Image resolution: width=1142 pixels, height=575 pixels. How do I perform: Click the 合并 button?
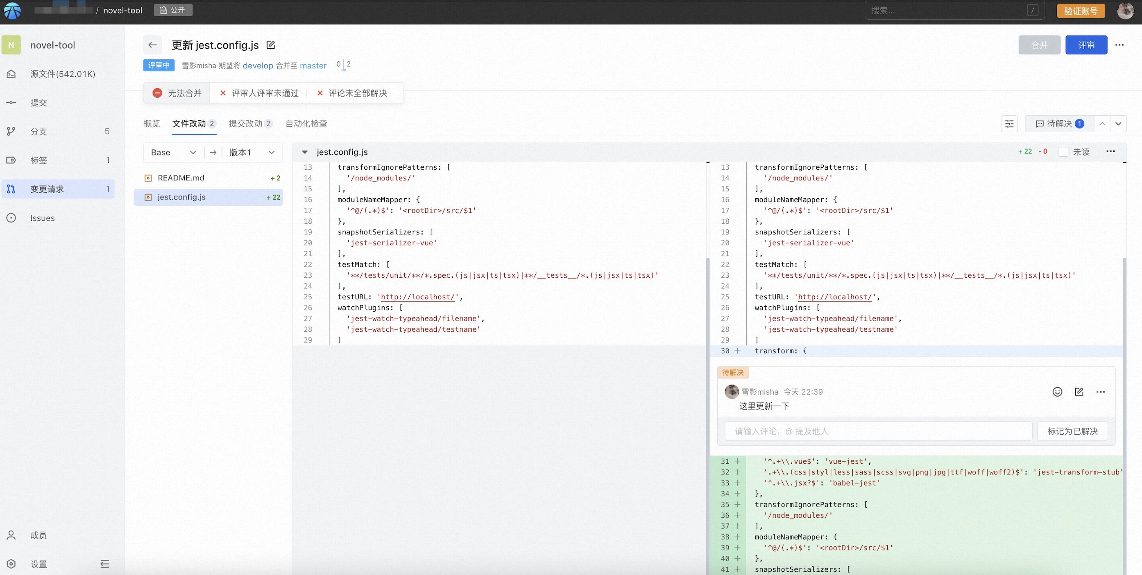pos(1039,45)
